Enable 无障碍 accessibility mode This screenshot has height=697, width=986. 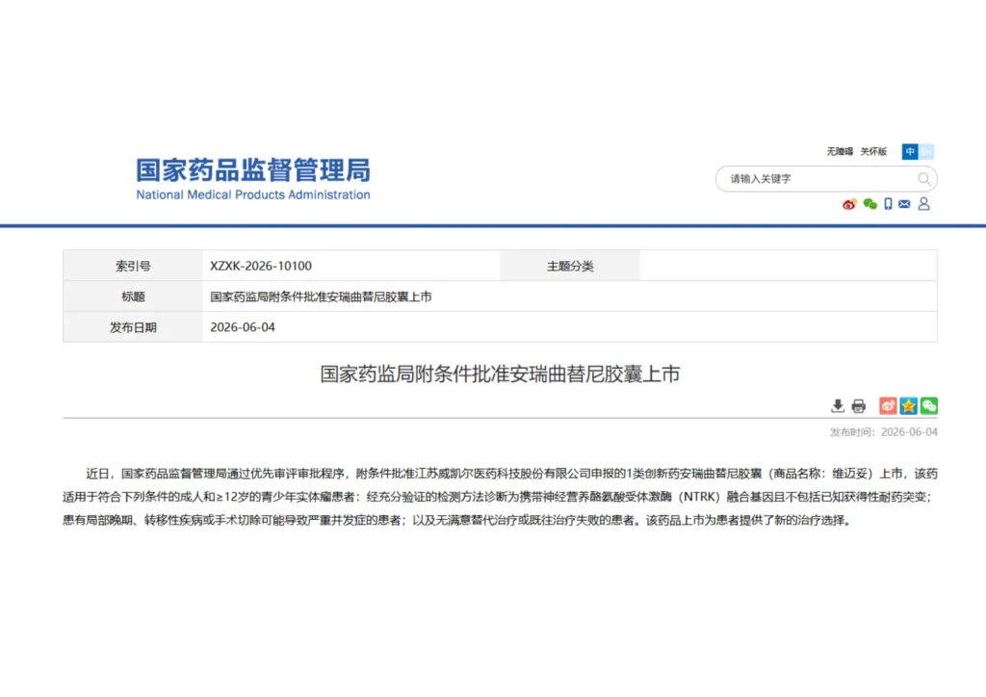(x=840, y=151)
